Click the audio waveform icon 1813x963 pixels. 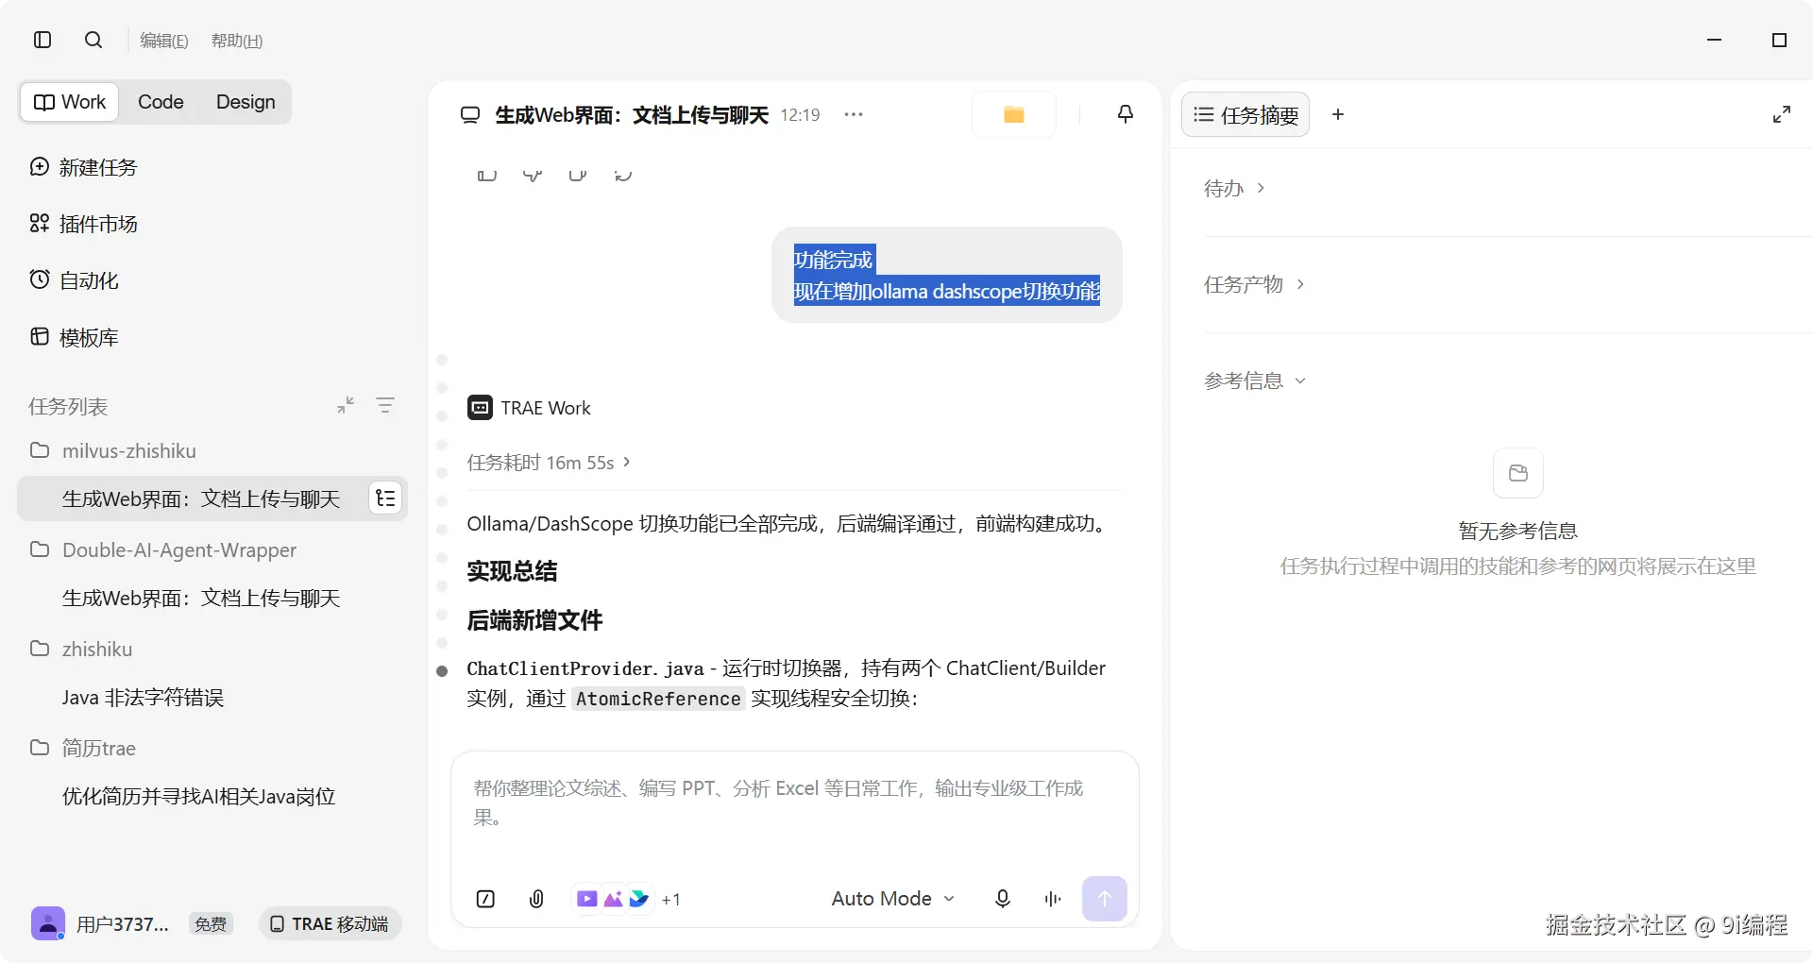(x=1053, y=899)
